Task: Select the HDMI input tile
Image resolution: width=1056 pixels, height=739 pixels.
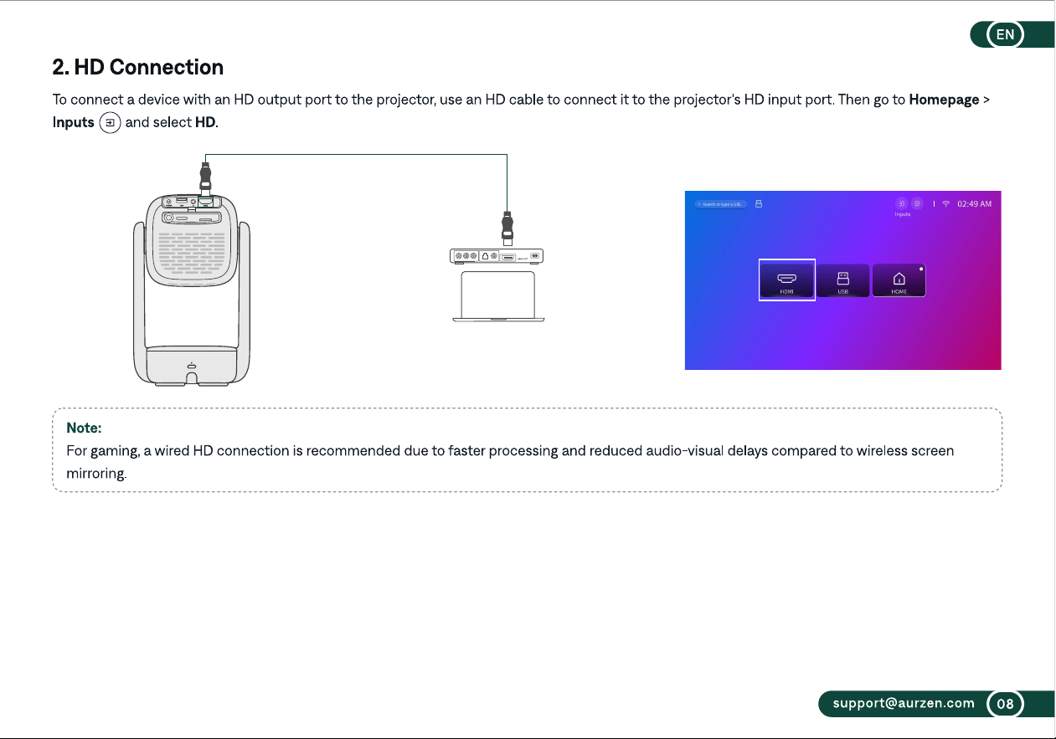Action: [x=786, y=280]
